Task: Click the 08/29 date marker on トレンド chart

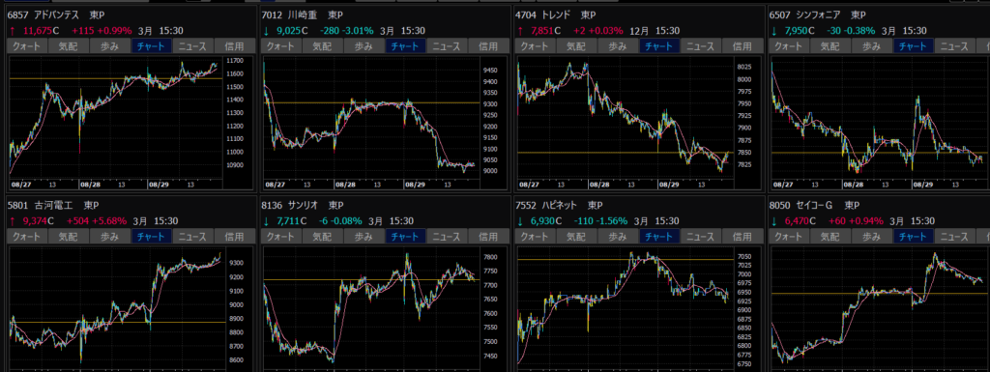Action: coord(667,186)
